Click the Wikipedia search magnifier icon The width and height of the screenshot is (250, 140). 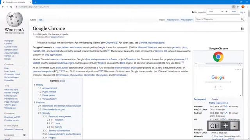[x=243, y=19]
